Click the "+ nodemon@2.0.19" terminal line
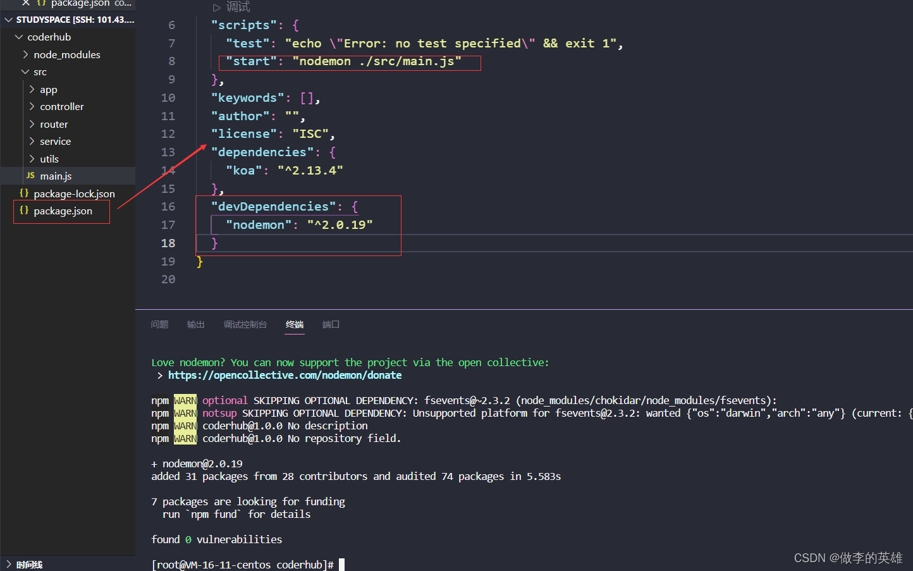The image size is (913, 571). point(197,464)
